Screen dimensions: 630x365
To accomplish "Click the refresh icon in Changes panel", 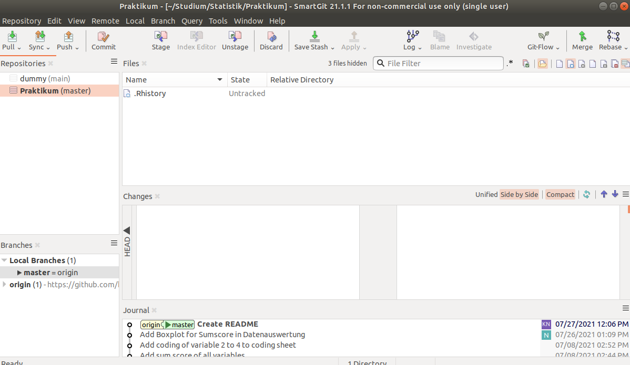I will (586, 194).
